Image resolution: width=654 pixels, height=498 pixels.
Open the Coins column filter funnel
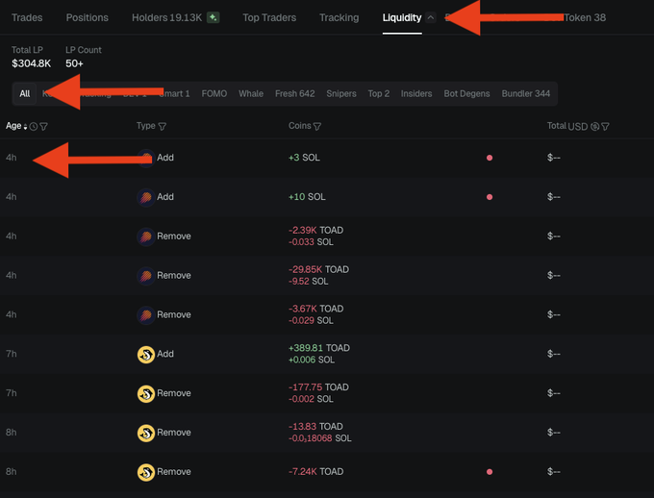[317, 126]
